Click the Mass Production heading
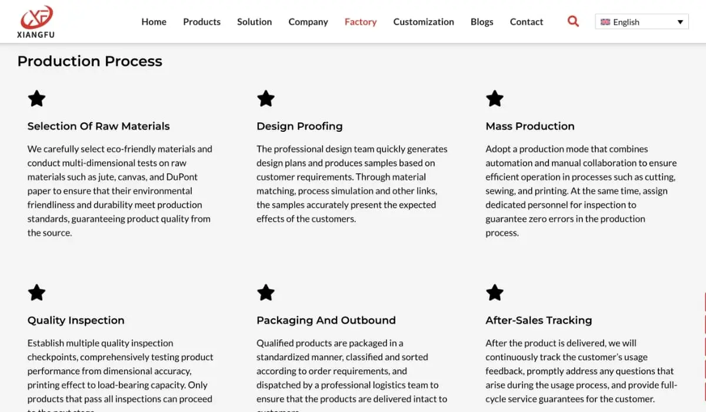This screenshot has height=412, width=706. tap(530, 126)
